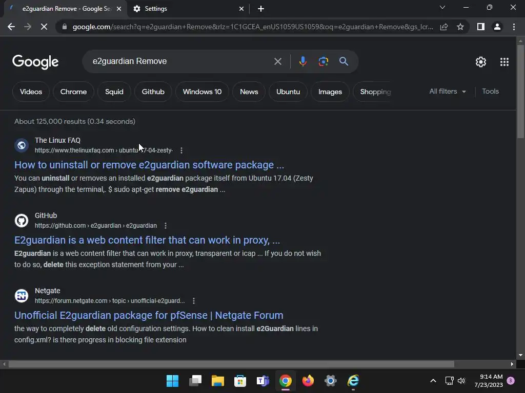This screenshot has height=393, width=525.
Task: Clear the search box text
Action: (277, 61)
